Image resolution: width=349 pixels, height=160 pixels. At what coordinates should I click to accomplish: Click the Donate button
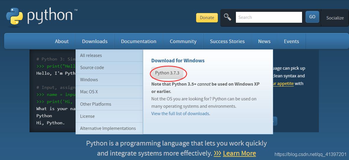[207, 18]
